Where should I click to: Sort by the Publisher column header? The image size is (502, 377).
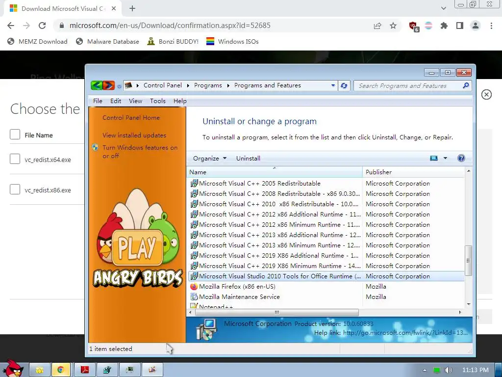coord(414,172)
